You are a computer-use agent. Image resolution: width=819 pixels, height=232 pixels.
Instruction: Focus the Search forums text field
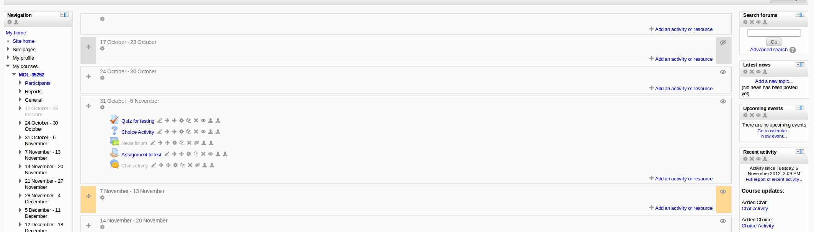coord(774,33)
